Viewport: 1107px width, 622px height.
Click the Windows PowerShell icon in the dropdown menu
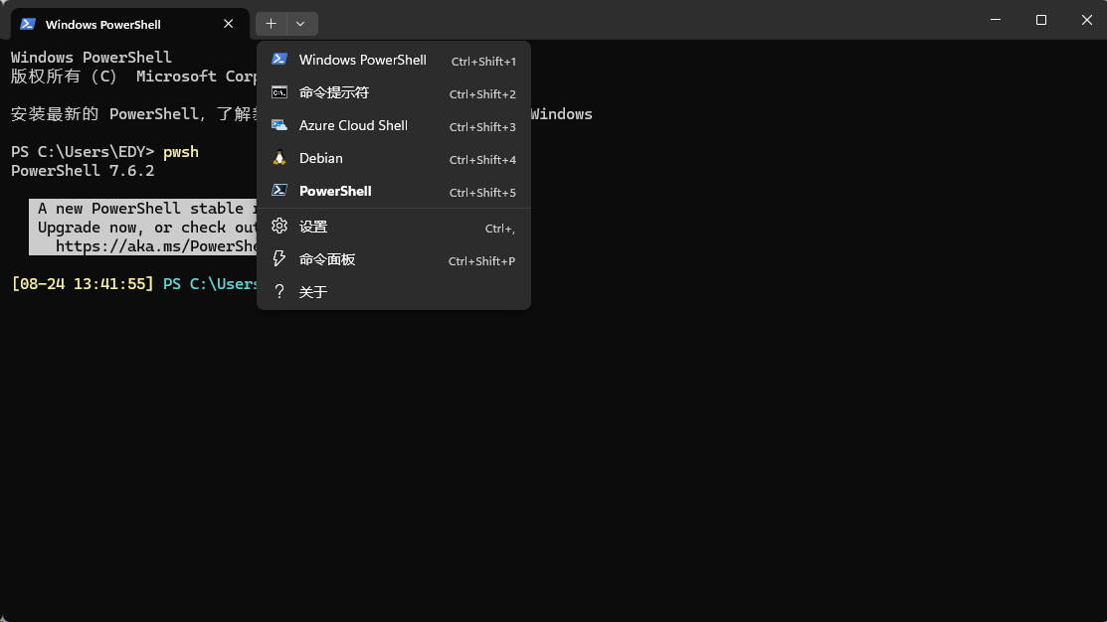[279, 60]
